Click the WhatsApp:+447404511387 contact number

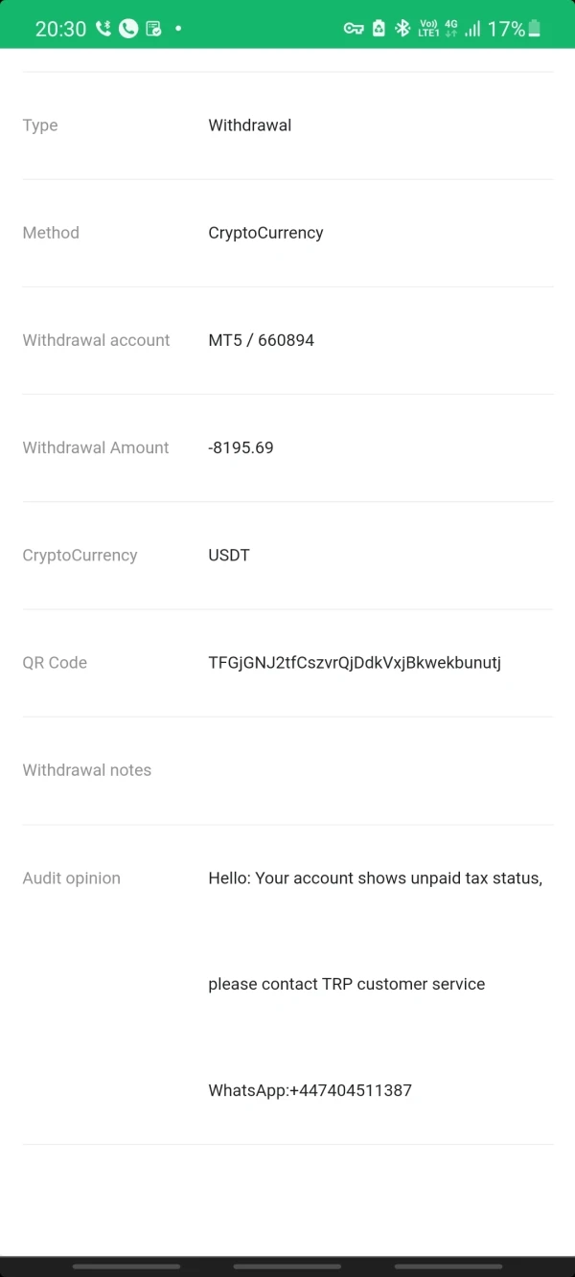[310, 1090]
